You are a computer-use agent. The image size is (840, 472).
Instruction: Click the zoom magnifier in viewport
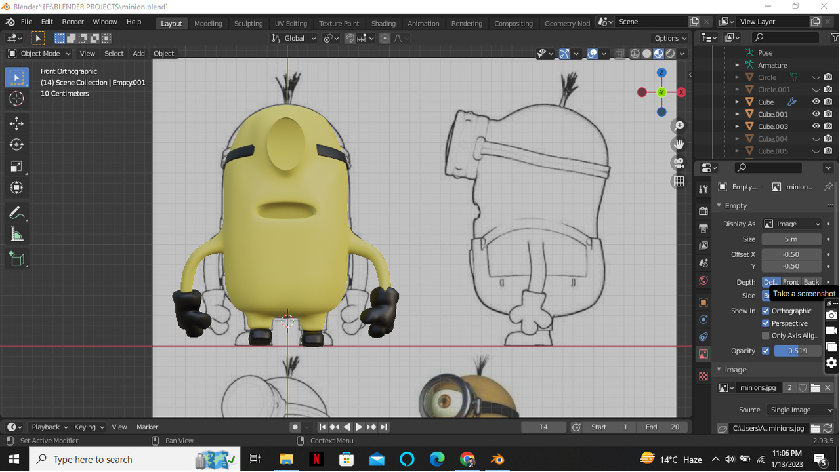click(x=679, y=126)
